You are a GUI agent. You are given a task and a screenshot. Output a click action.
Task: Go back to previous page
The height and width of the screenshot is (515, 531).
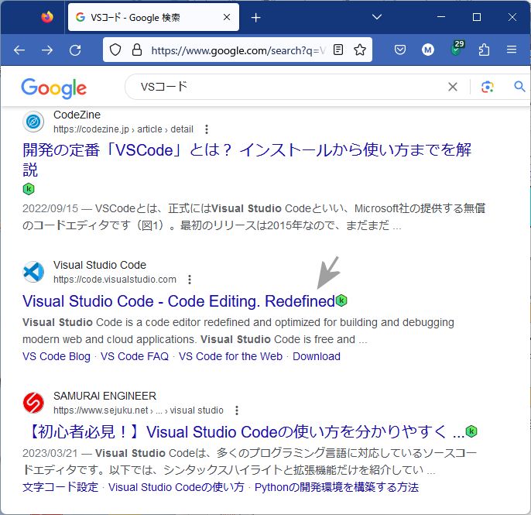(x=19, y=50)
